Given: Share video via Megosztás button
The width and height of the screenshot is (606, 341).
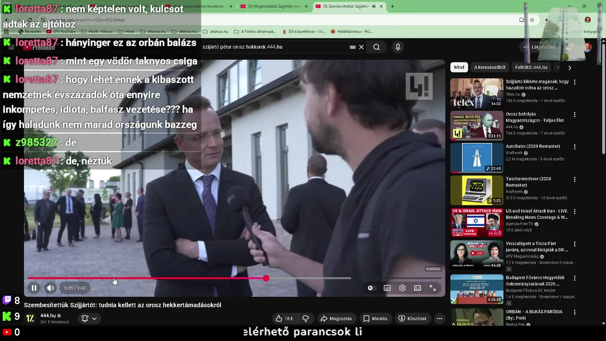Looking at the screenshot, I should [336, 319].
